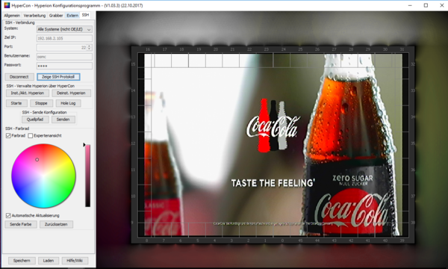The height and width of the screenshot is (269, 448).
Task: Select the SSH tab
Action: tap(85, 15)
